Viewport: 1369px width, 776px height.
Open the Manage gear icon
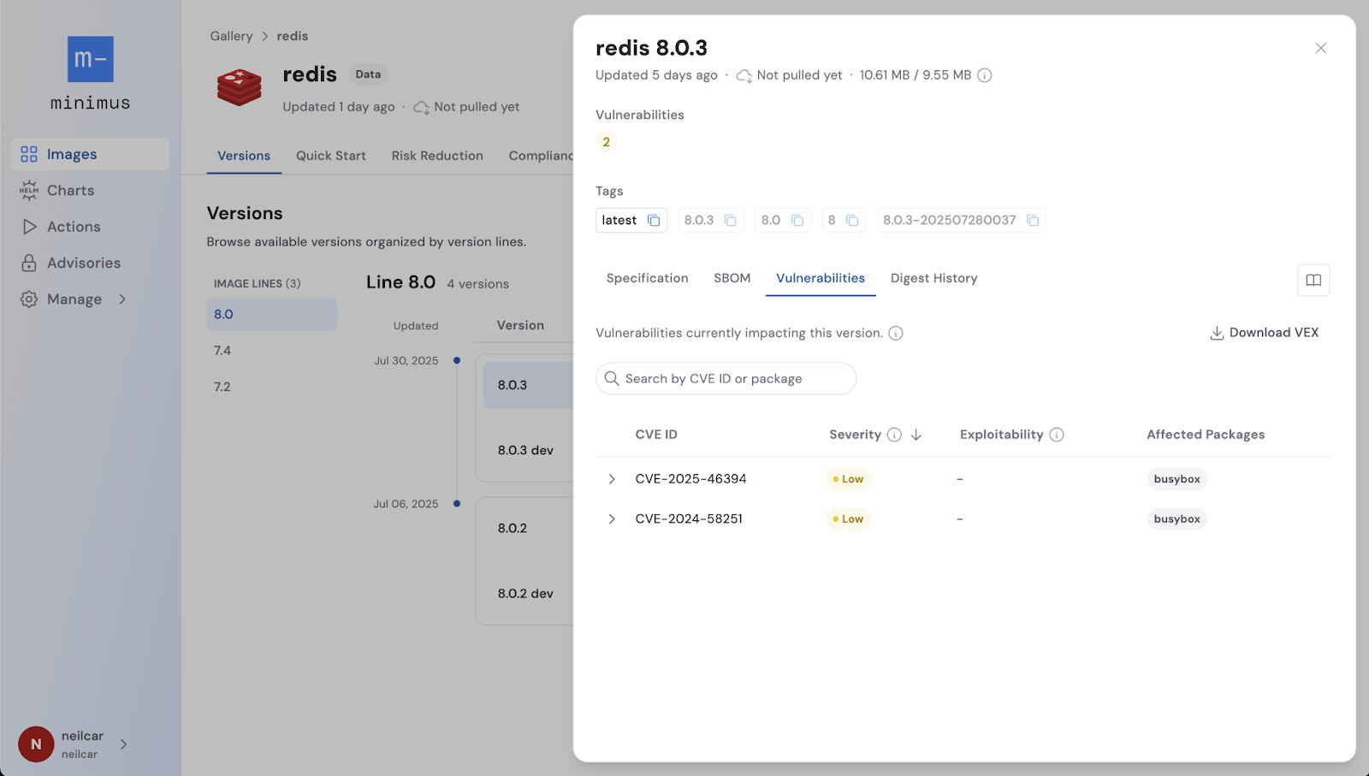click(x=29, y=299)
